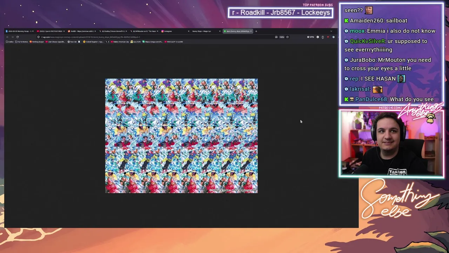Open the WAR SLOP TO LEARN bookmark
The height and width of the screenshot is (253, 449).
tap(174, 42)
